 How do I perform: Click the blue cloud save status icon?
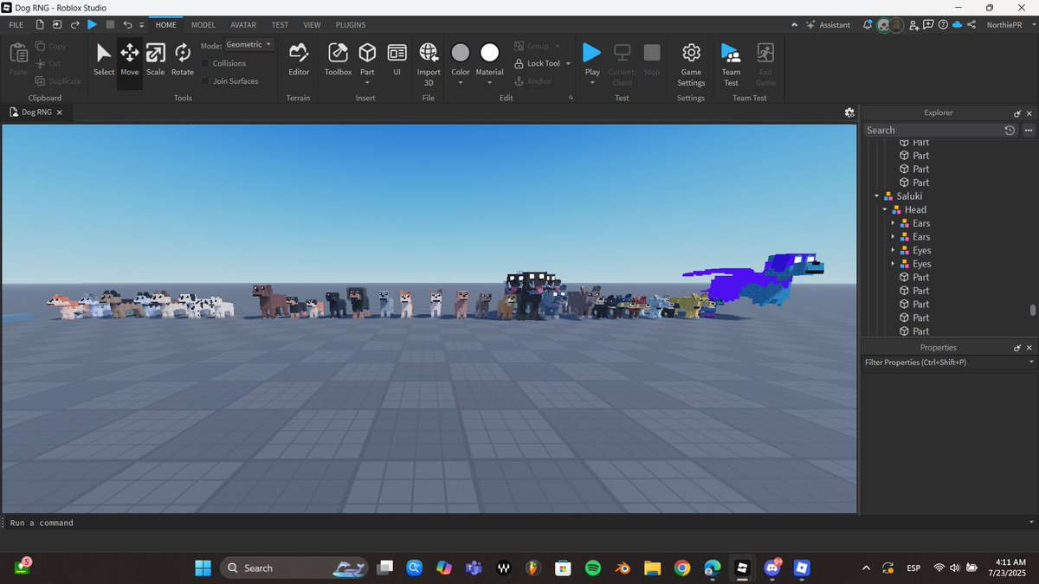tap(957, 25)
